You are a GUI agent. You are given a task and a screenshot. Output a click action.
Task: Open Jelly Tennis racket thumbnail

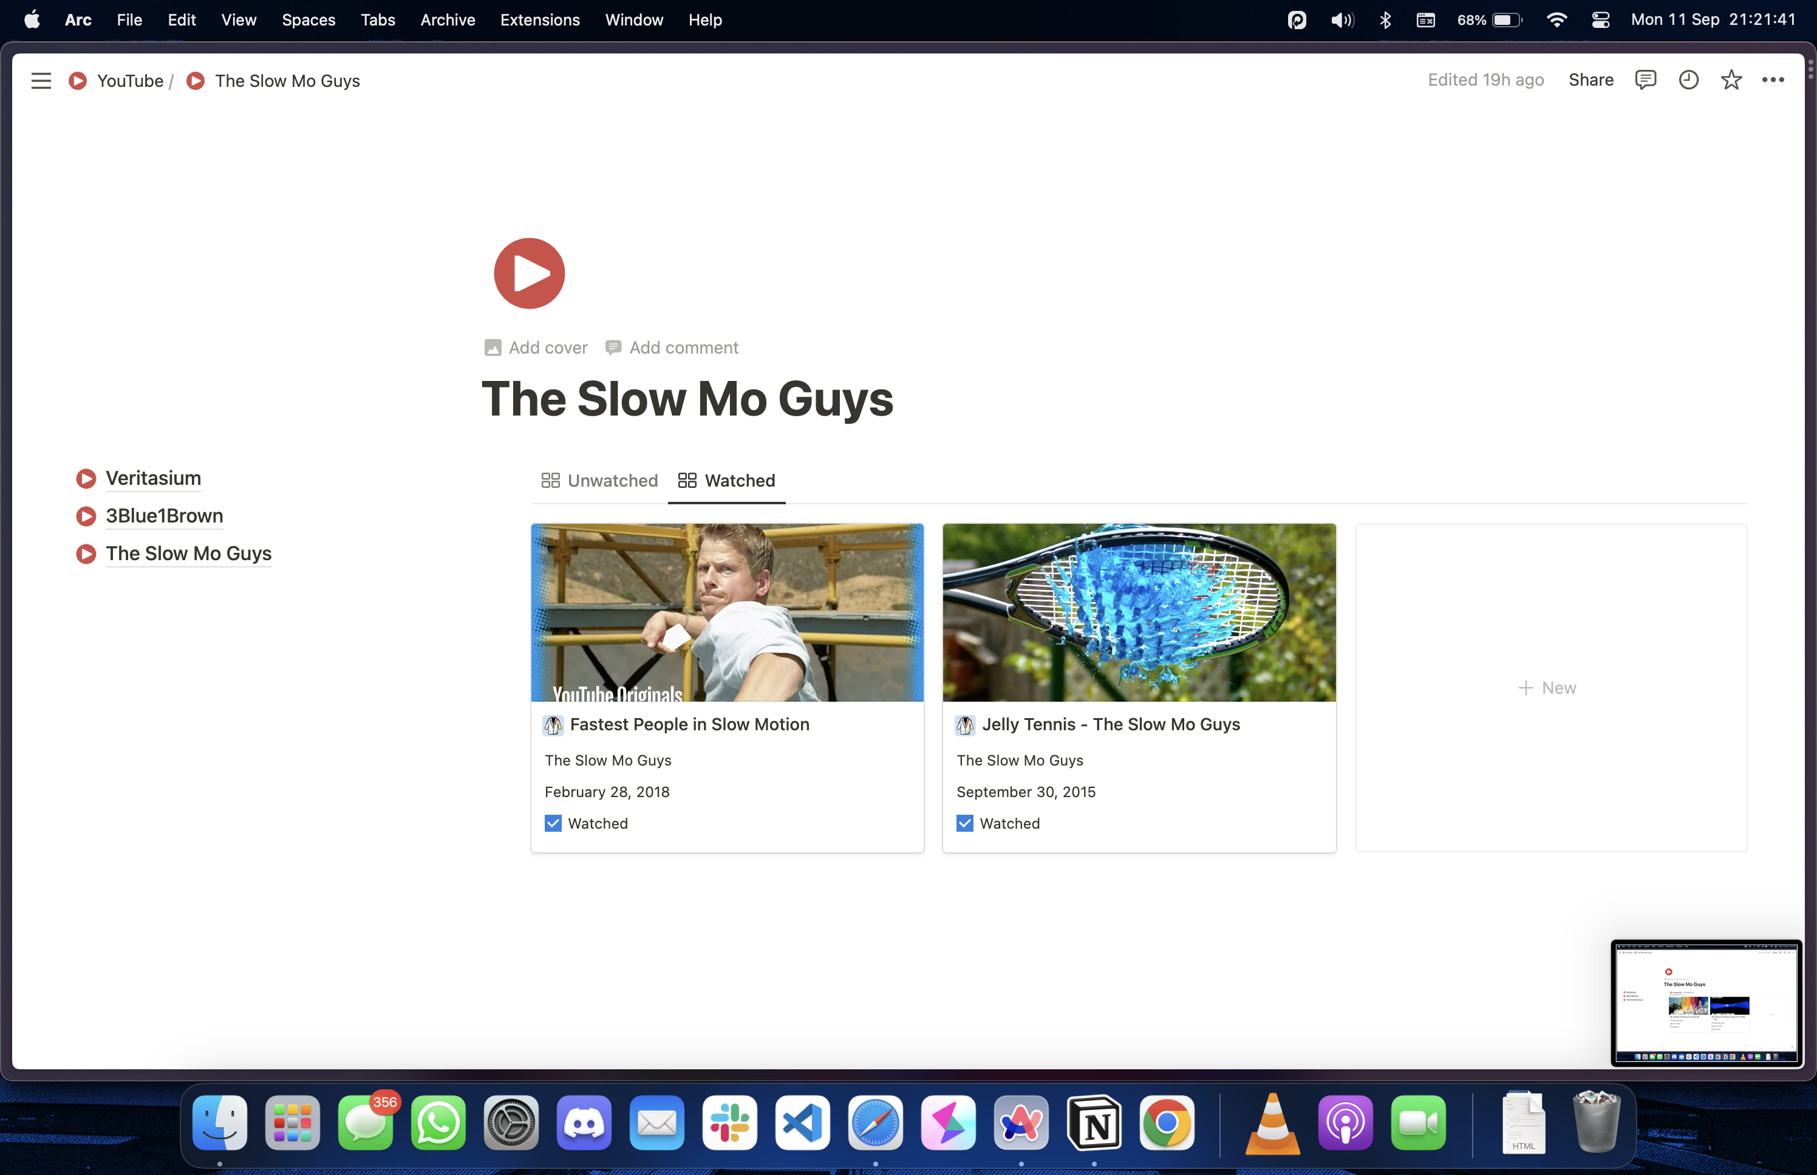click(x=1139, y=612)
